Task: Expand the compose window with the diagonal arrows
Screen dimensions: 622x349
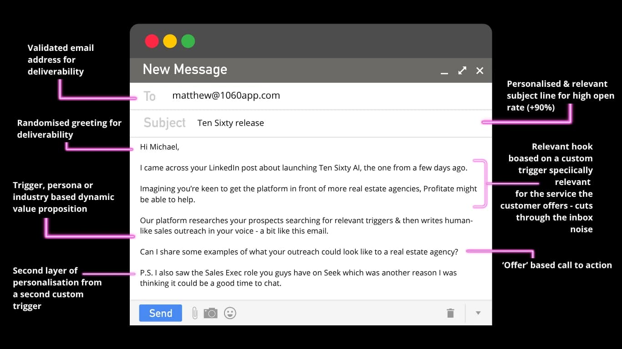Action: point(462,70)
